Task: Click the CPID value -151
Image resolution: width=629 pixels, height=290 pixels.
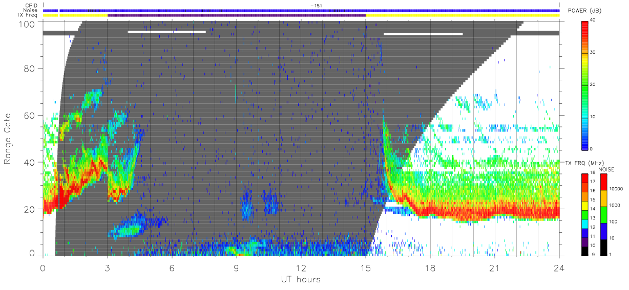Action: (316, 6)
